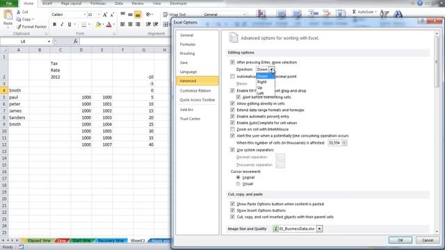Click Cancel in Excel Options dialog
This screenshot has width=445, height=250.
point(428,240)
